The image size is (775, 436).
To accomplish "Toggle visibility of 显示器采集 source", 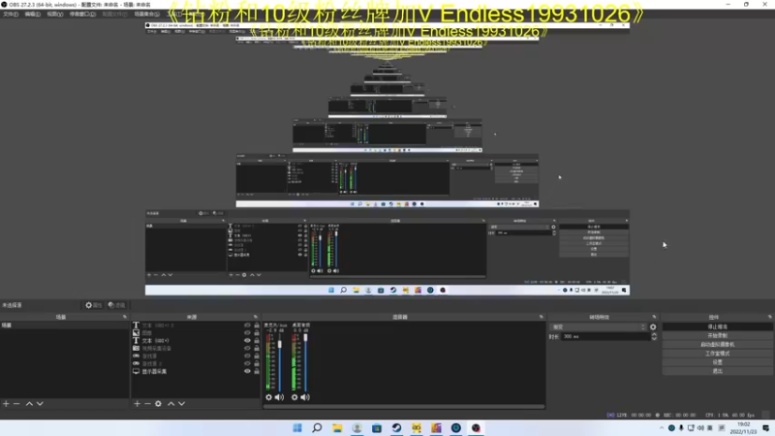I will click(x=247, y=371).
